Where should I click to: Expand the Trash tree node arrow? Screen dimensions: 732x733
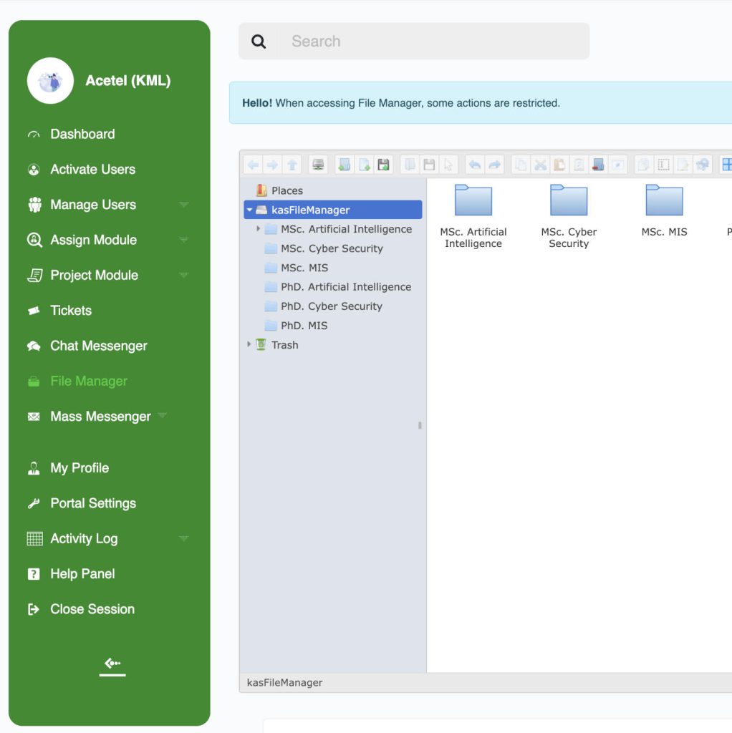pos(249,344)
